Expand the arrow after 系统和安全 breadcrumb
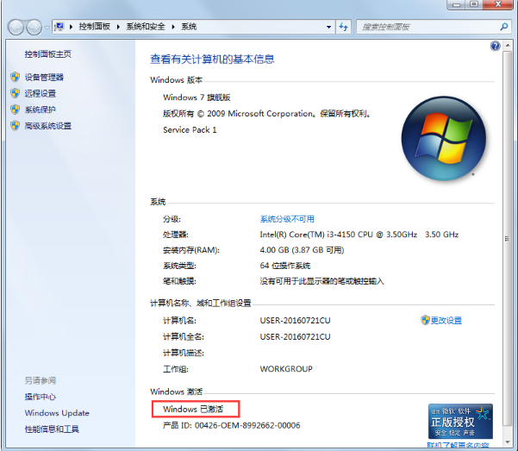The height and width of the screenshot is (451, 518). 173,27
